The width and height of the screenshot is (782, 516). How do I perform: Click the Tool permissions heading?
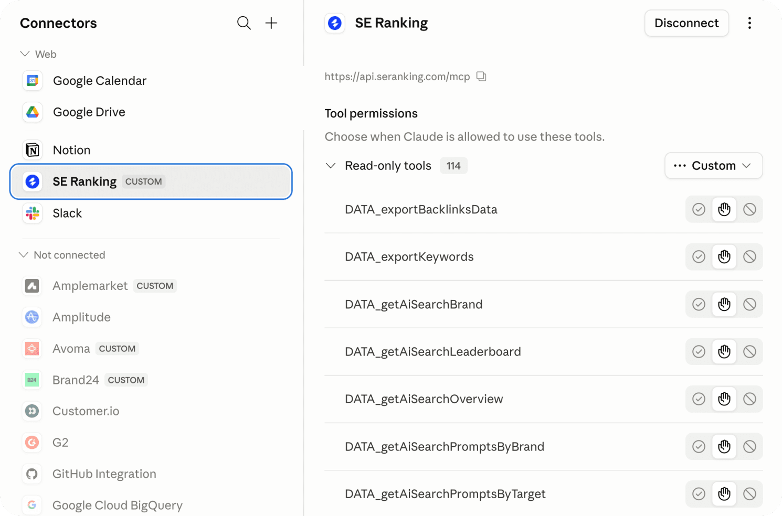371,113
